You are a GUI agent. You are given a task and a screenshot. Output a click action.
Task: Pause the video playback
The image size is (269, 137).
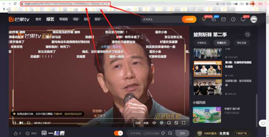pyautogui.click(x=14, y=123)
